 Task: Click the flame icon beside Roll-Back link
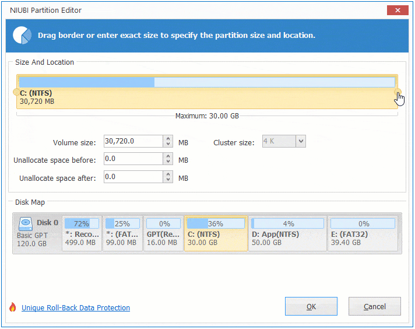coord(13,307)
